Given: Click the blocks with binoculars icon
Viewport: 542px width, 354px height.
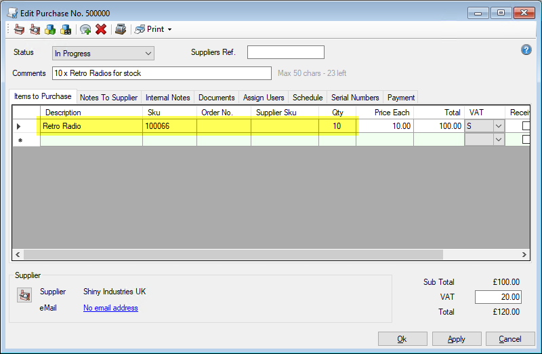Looking at the screenshot, I should (66, 29).
